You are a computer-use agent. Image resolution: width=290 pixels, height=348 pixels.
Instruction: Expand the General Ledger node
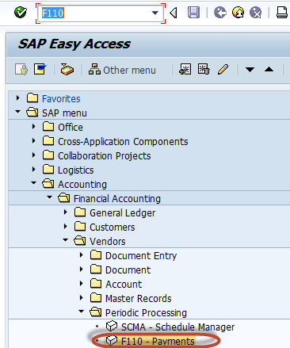pyautogui.click(x=66, y=212)
